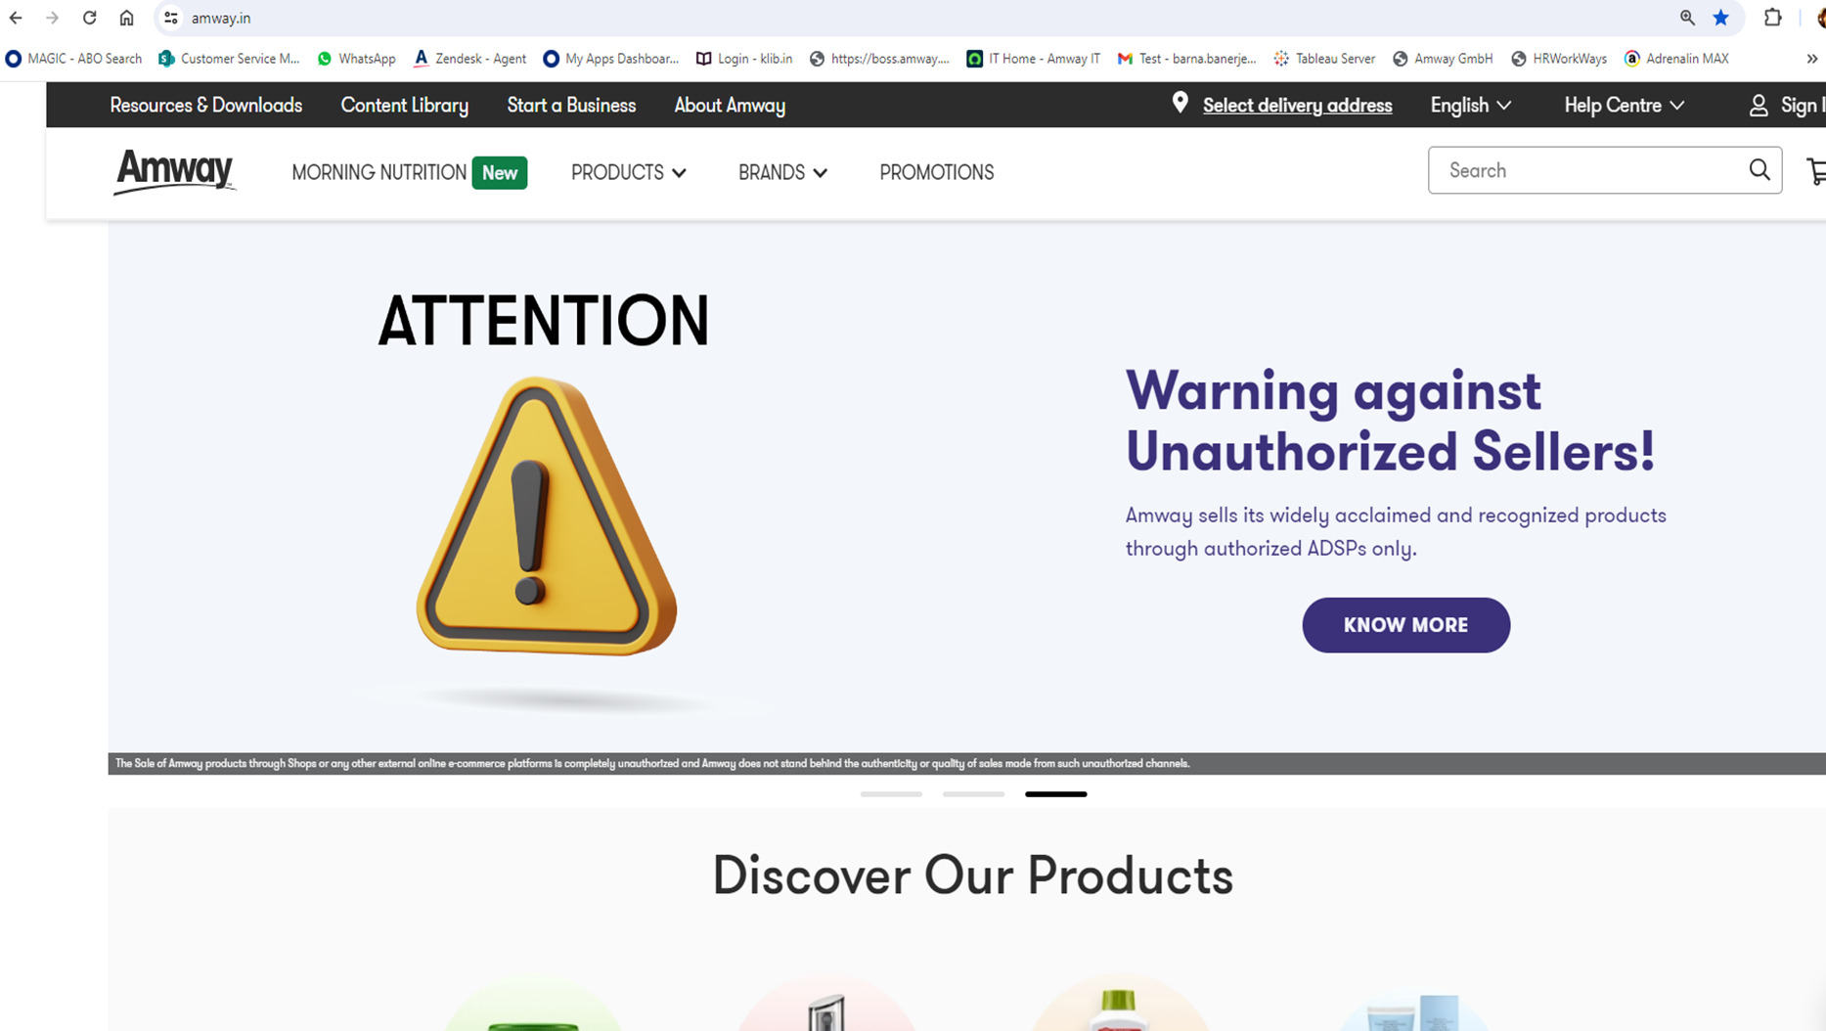Open the browser extensions puzzle icon
The width and height of the screenshot is (1826, 1031).
point(1772,18)
